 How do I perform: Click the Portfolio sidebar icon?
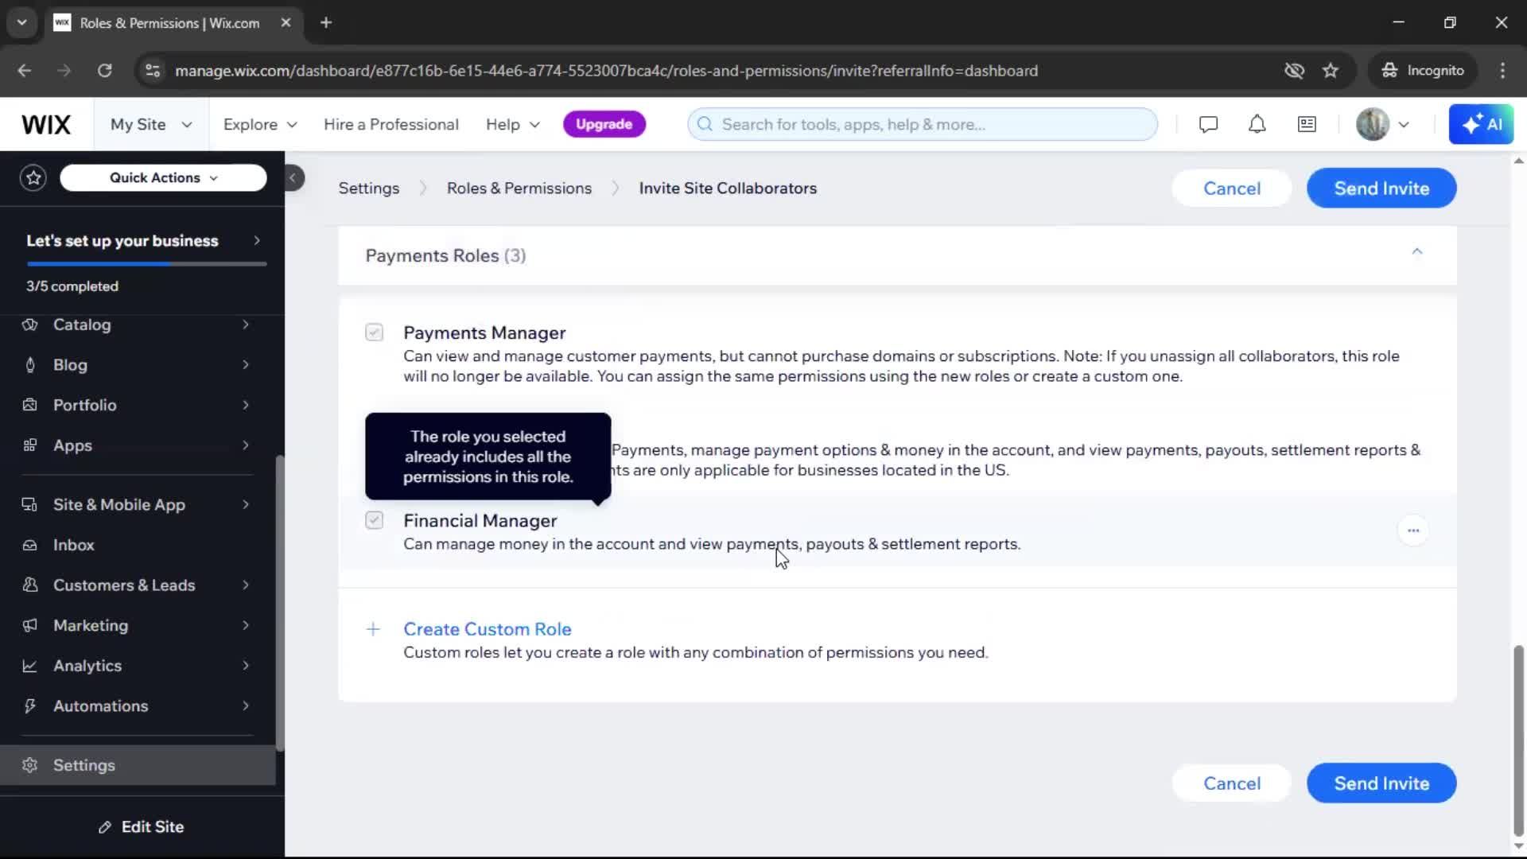click(30, 405)
